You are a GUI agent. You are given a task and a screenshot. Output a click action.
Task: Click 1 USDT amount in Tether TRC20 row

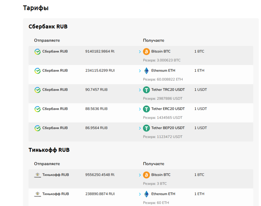click(x=201, y=90)
